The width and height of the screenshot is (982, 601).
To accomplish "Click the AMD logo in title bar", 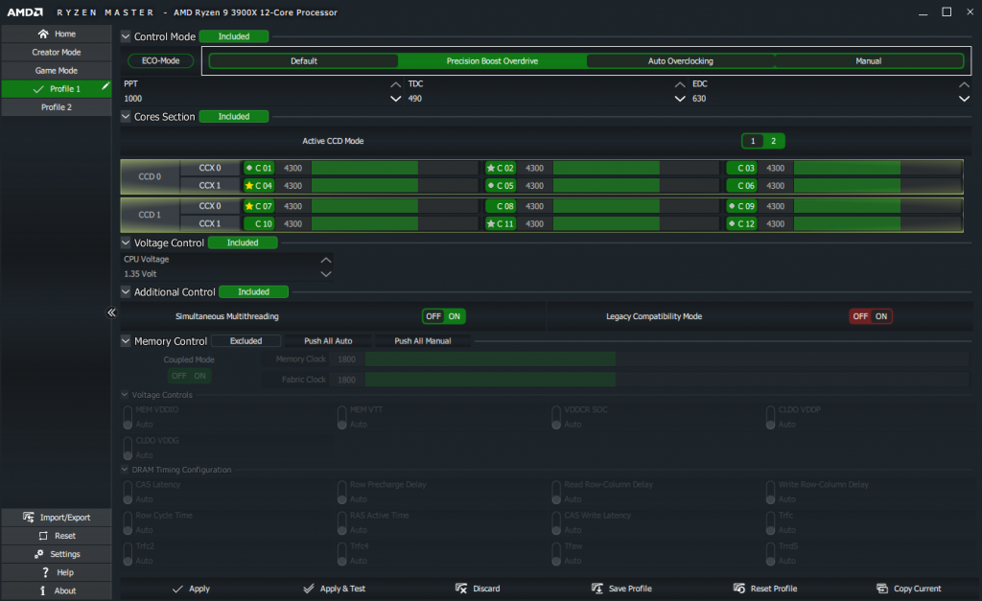I will tap(25, 12).
